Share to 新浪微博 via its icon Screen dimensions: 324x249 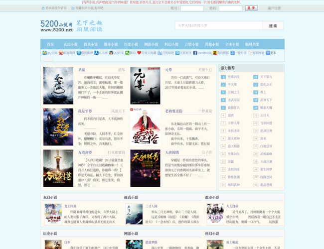pos(61,53)
